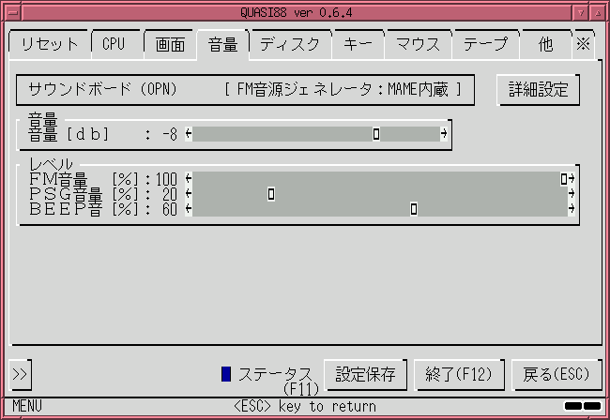Click the 終了(F12) button
The image size is (610, 420).
[x=459, y=375]
